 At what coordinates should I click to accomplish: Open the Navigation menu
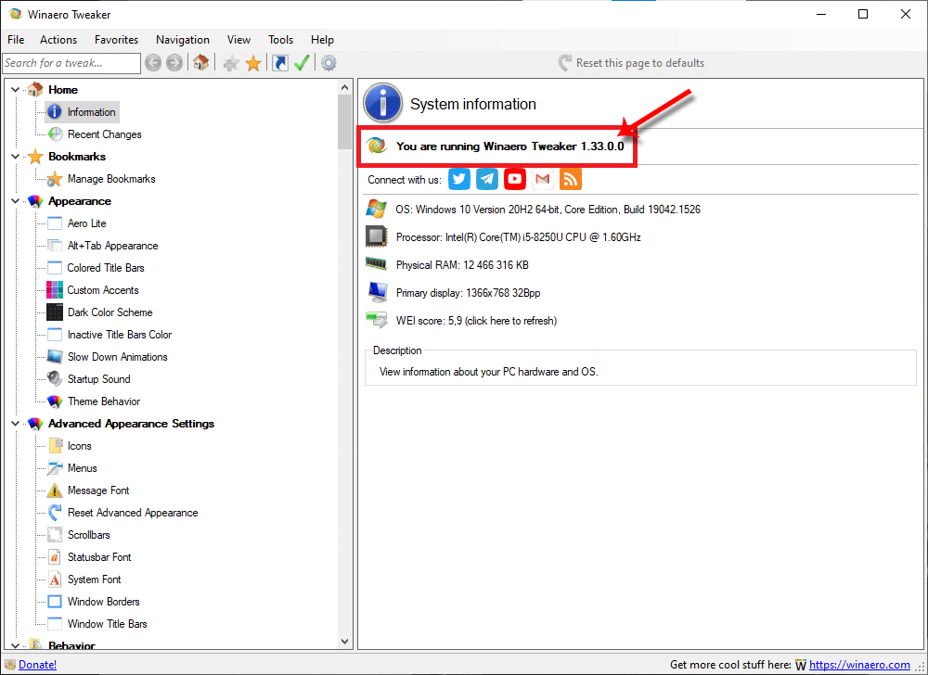coord(183,40)
